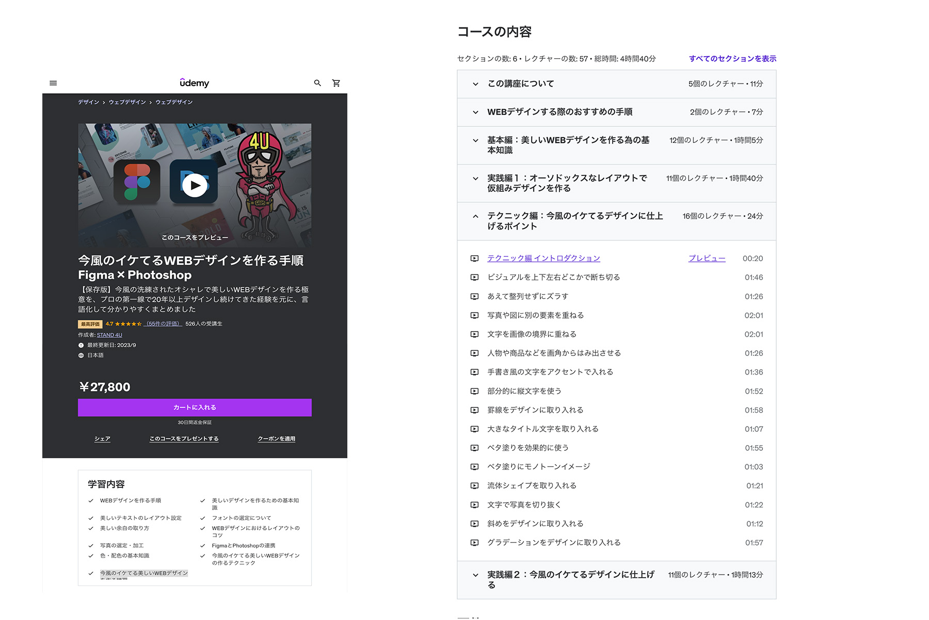Screen dimensions: 929x620
Task: Click video icon for ビジュアルを上下左右どこかで断ち切る
Action: click(x=474, y=278)
